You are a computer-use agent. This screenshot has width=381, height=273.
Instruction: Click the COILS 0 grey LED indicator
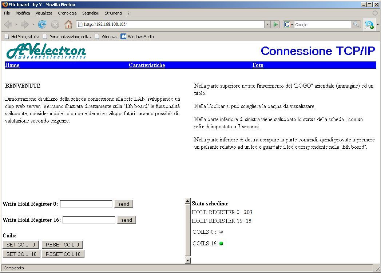[221, 232]
